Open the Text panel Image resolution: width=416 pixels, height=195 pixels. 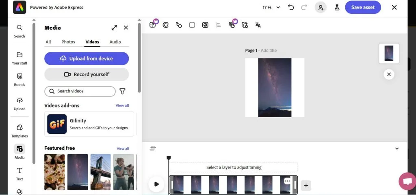(x=19, y=174)
